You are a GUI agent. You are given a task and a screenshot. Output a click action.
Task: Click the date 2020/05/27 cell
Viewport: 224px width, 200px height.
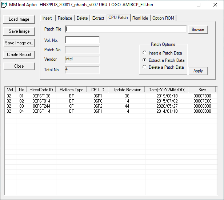[167, 106]
